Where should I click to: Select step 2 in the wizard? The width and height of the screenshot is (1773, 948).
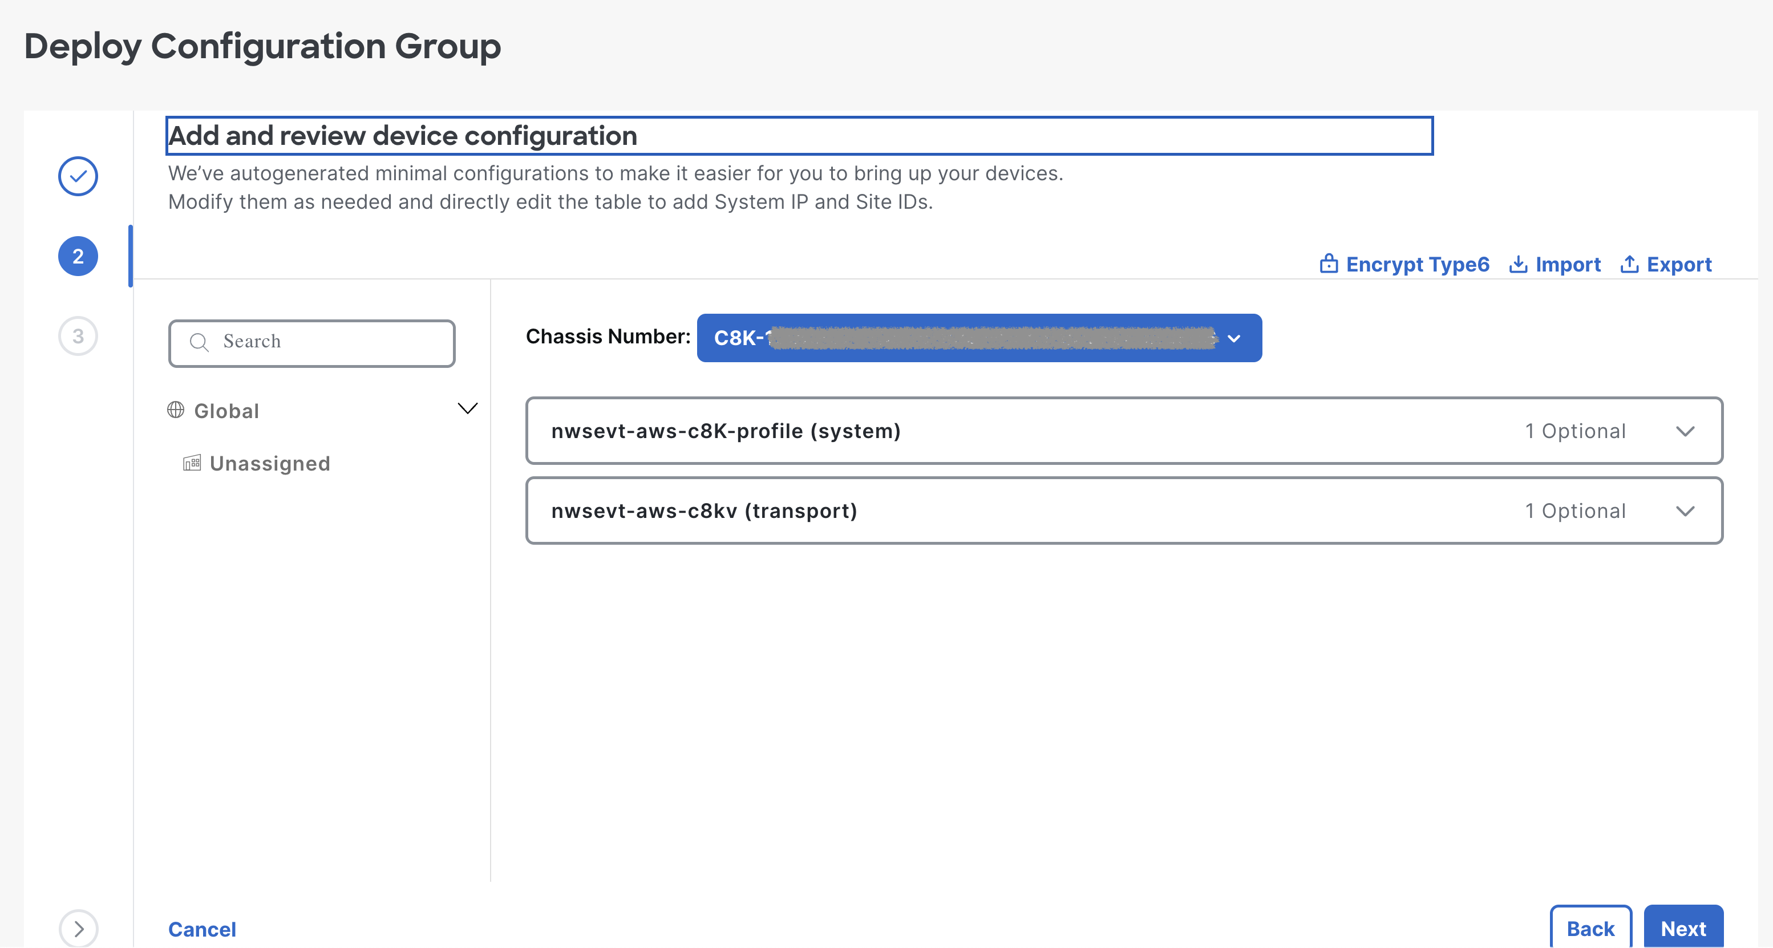click(x=78, y=255)
